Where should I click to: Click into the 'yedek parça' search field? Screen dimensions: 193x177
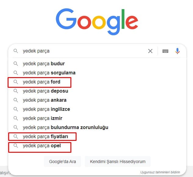84,51
